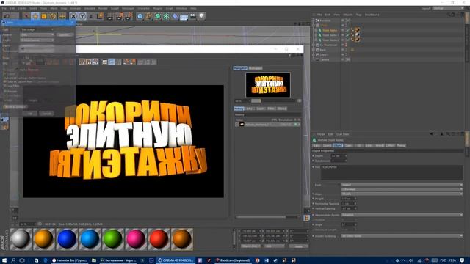Open Edit Render Settings icon
Viewport: 470px width, 264px height.
129,16
